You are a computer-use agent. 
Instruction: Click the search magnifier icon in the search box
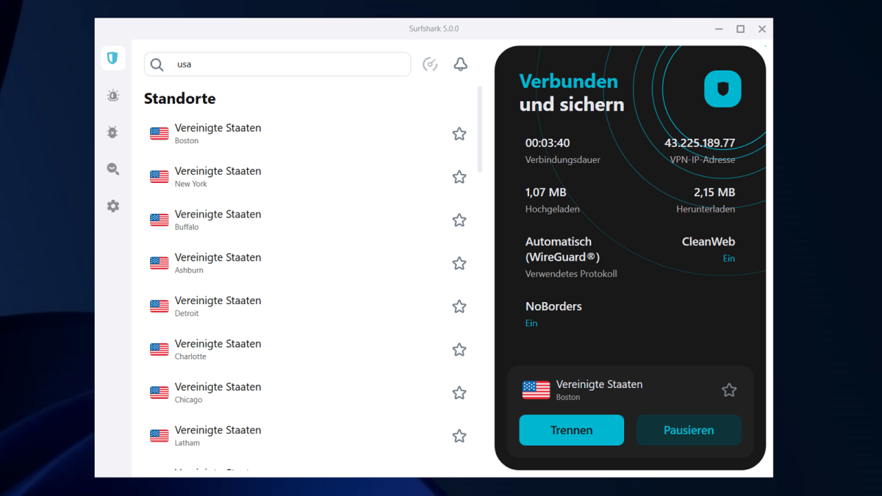point(157,65)
